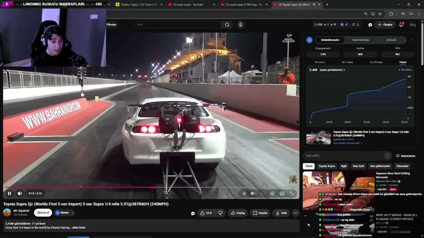The width and height of the screenshot is (424, 238).
Task: Open the YouTube account avatar menu
Action: [x=413, y=24]
